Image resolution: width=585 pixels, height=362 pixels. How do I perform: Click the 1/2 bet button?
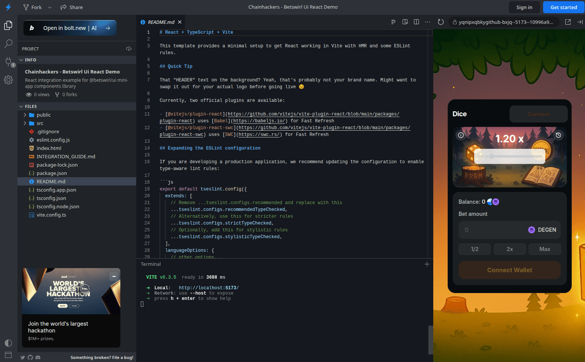tap(475, 249)
